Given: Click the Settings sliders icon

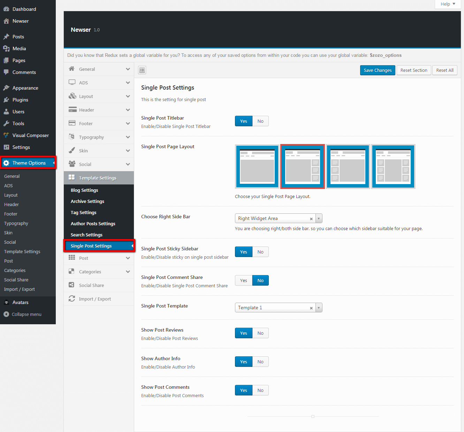Looking at the screenshot, I should [x=6, y=147].
